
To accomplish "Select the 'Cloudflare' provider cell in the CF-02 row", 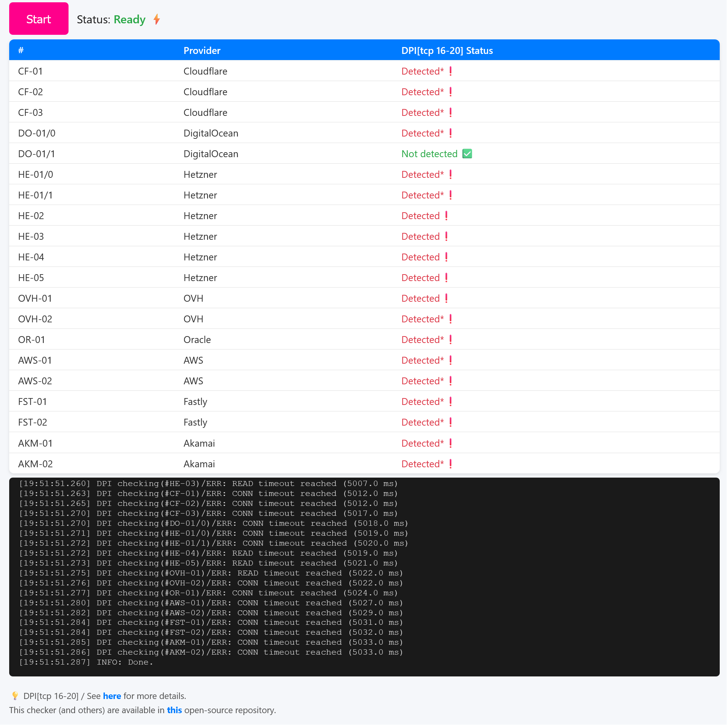I will click(206, 92).
